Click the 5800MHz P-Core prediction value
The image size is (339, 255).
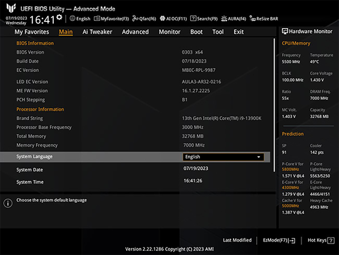point(290,169)
